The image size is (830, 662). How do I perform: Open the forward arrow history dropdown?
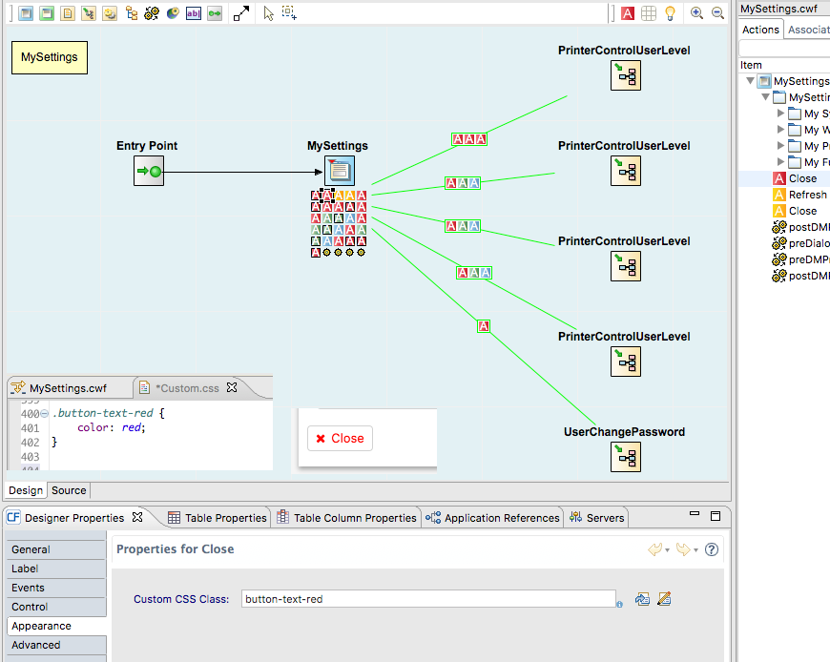click(695, 550)
